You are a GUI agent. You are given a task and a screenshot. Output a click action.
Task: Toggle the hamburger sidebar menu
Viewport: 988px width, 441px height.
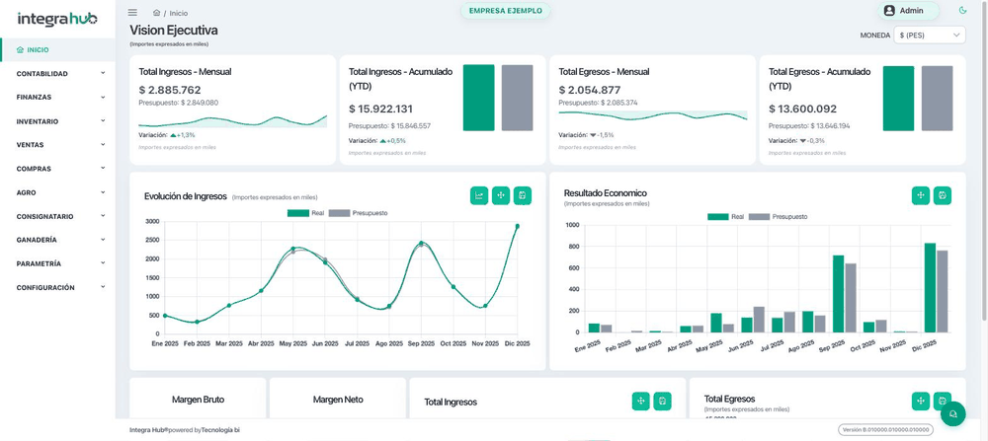[x=132, y=13]
